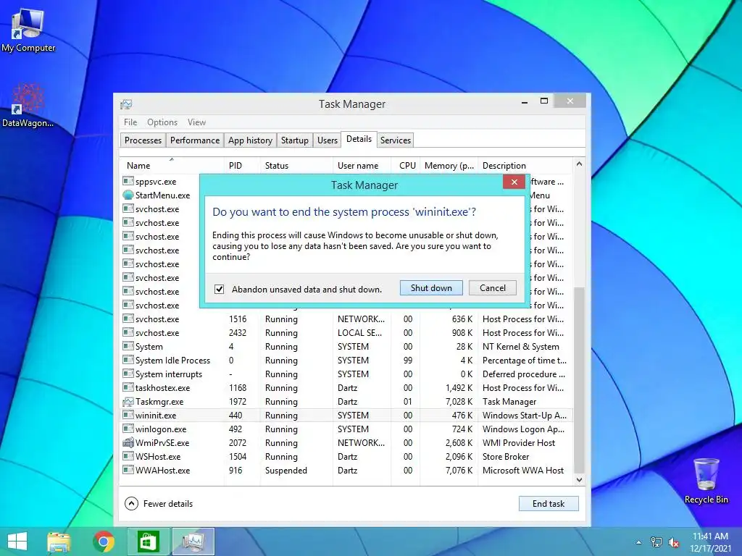The height and width of the screenshot is (556, 742).
Task: Switch to the Users tab
Action: point(328,140)
